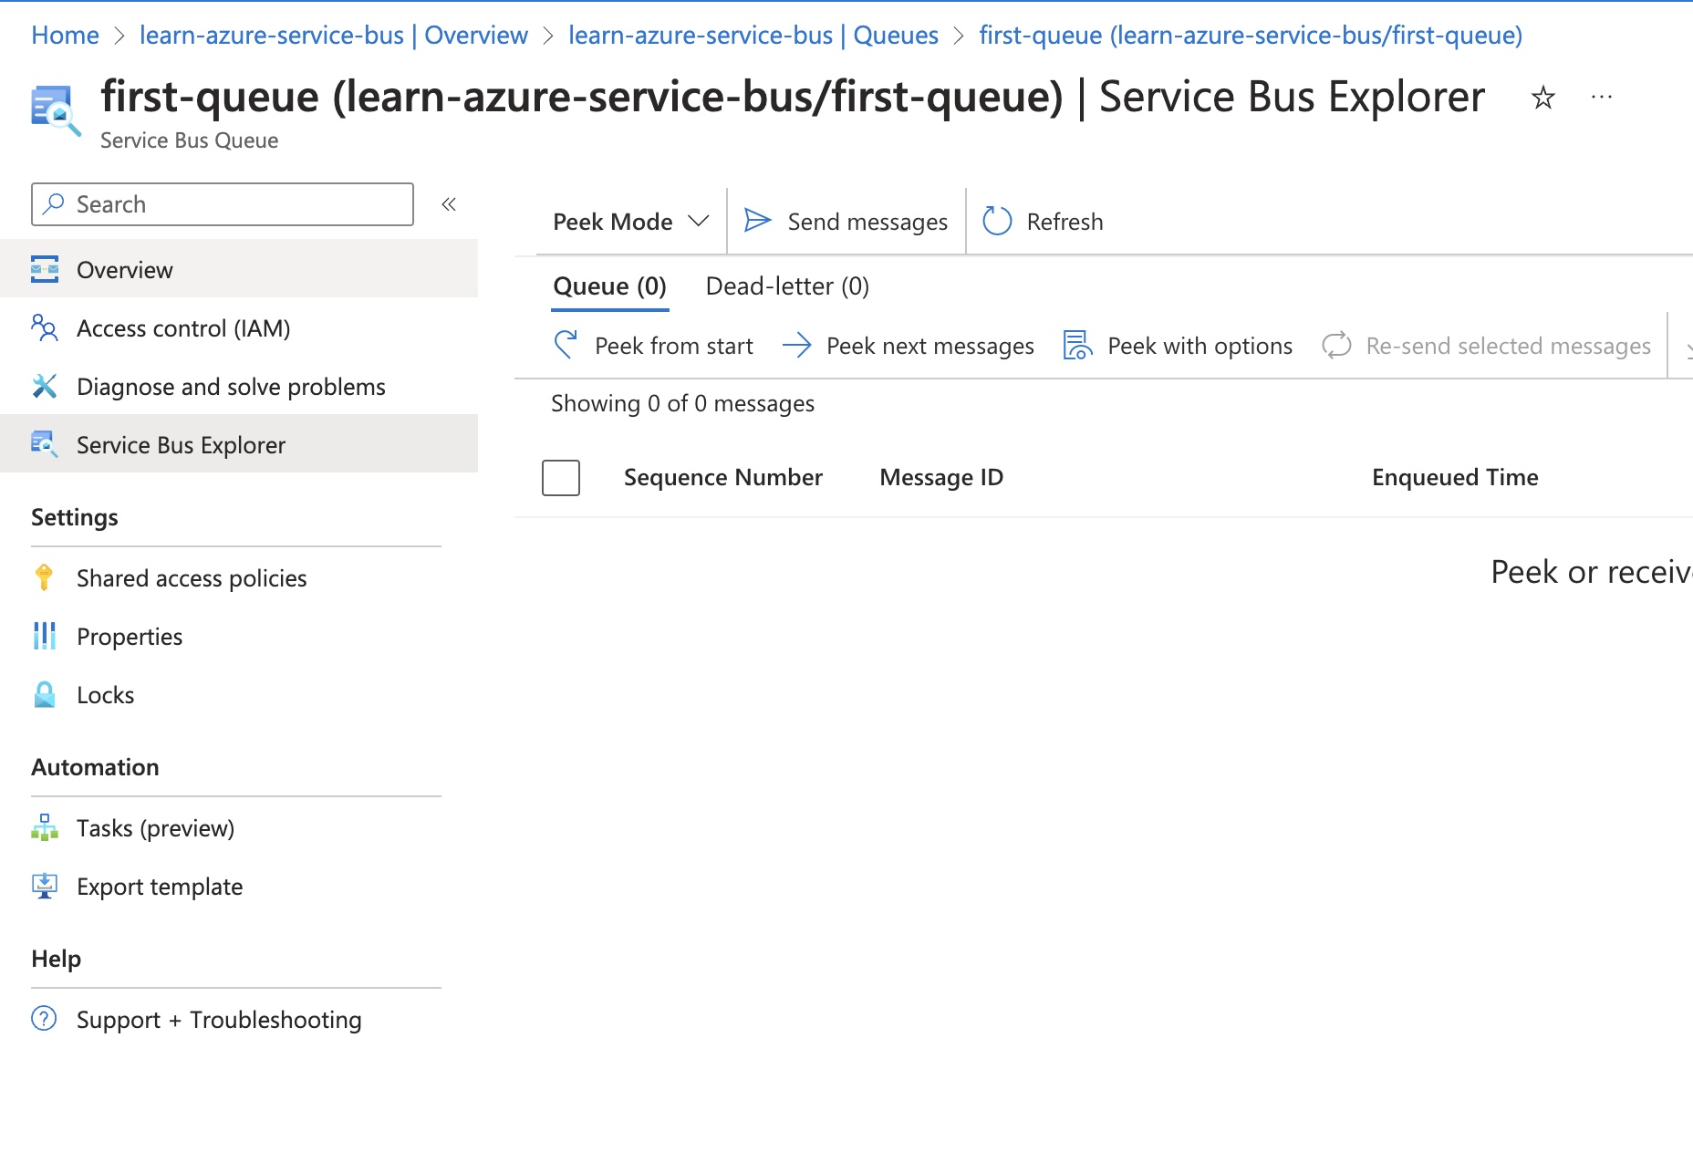1693x1173 pixels.
Task: Click Send messages button
Action: [846, 221]
